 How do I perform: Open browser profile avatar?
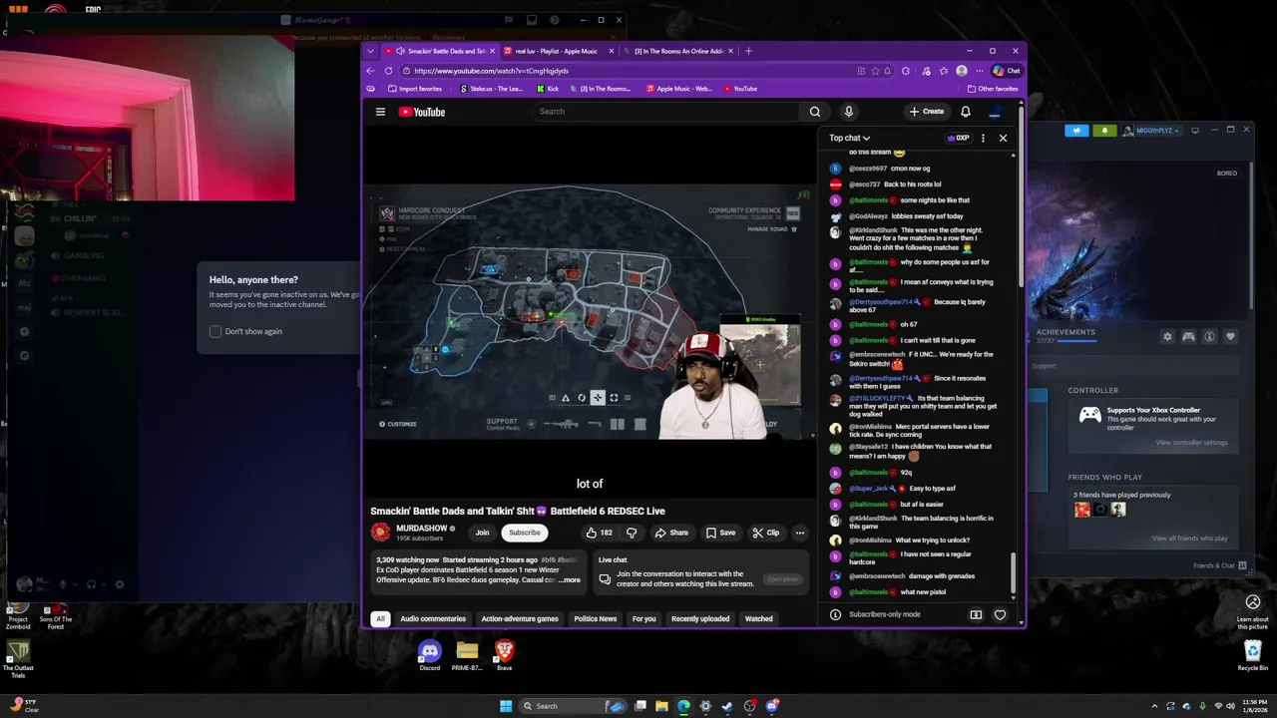[961, 71]
